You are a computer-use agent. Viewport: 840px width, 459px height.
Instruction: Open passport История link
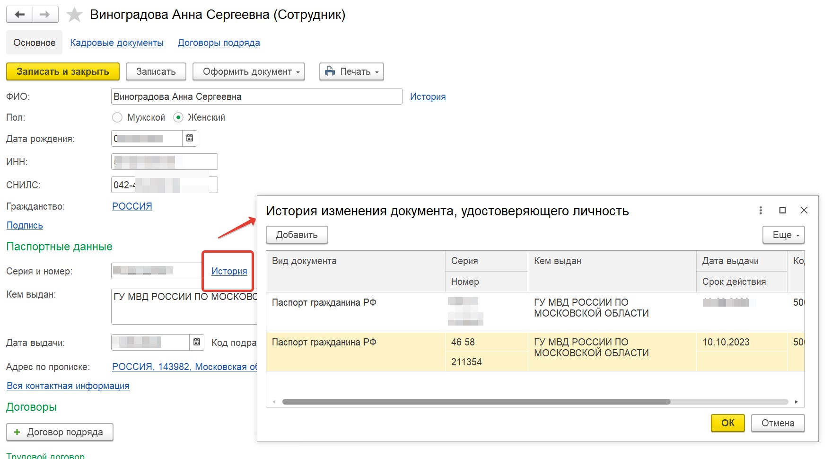pyautogui.click(x=229, y=271)
